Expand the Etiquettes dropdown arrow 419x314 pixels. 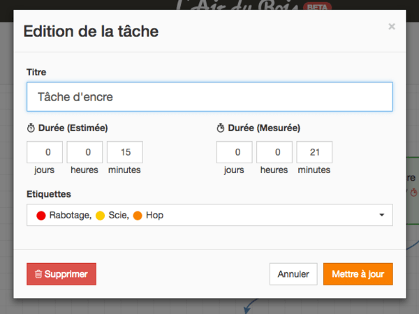(x=382, y=216)
